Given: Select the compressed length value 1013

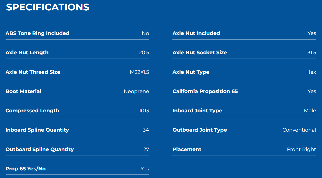Looking at the screenshot, I should (144, 111).
